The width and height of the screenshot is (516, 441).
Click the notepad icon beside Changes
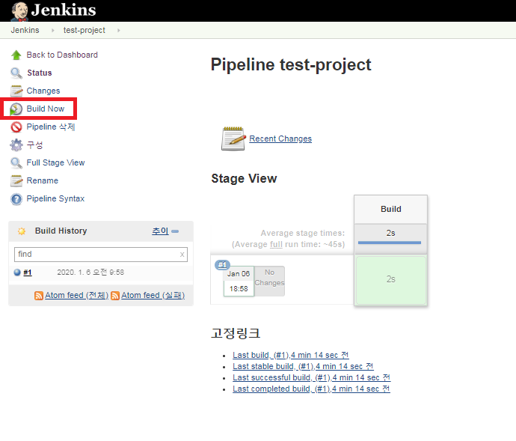[x=16, y=91]
